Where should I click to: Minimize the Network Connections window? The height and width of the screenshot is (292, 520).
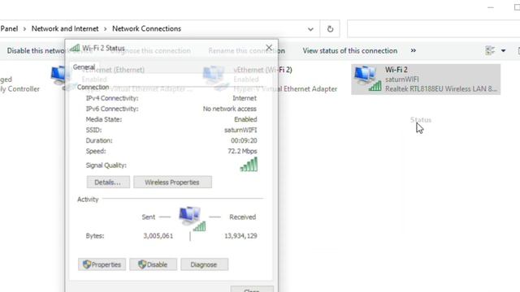(491, 7)
